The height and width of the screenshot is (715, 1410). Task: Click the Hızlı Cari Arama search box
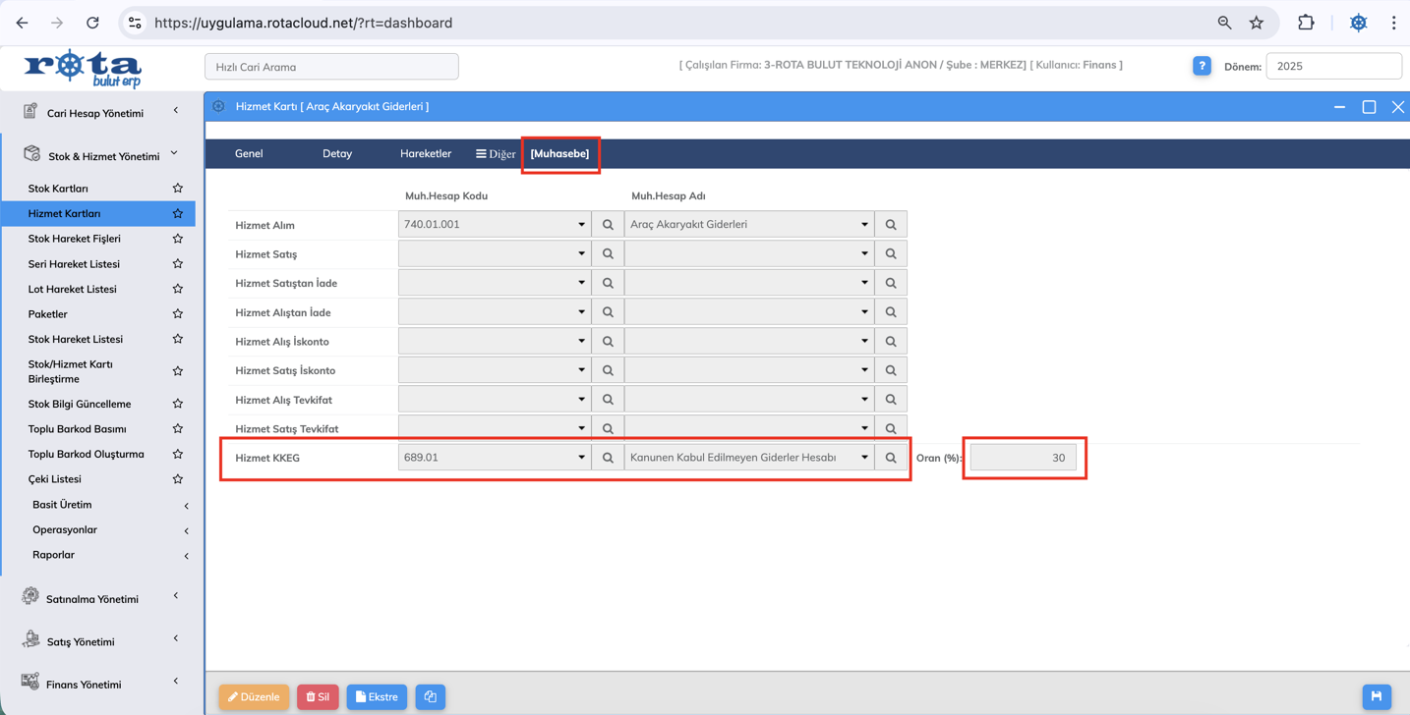tap(331, 67)
